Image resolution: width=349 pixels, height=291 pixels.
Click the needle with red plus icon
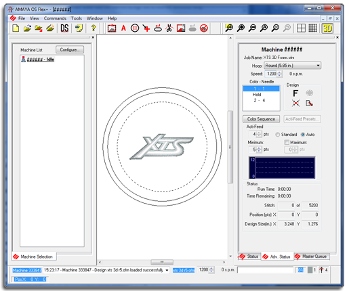coord(146,28)
